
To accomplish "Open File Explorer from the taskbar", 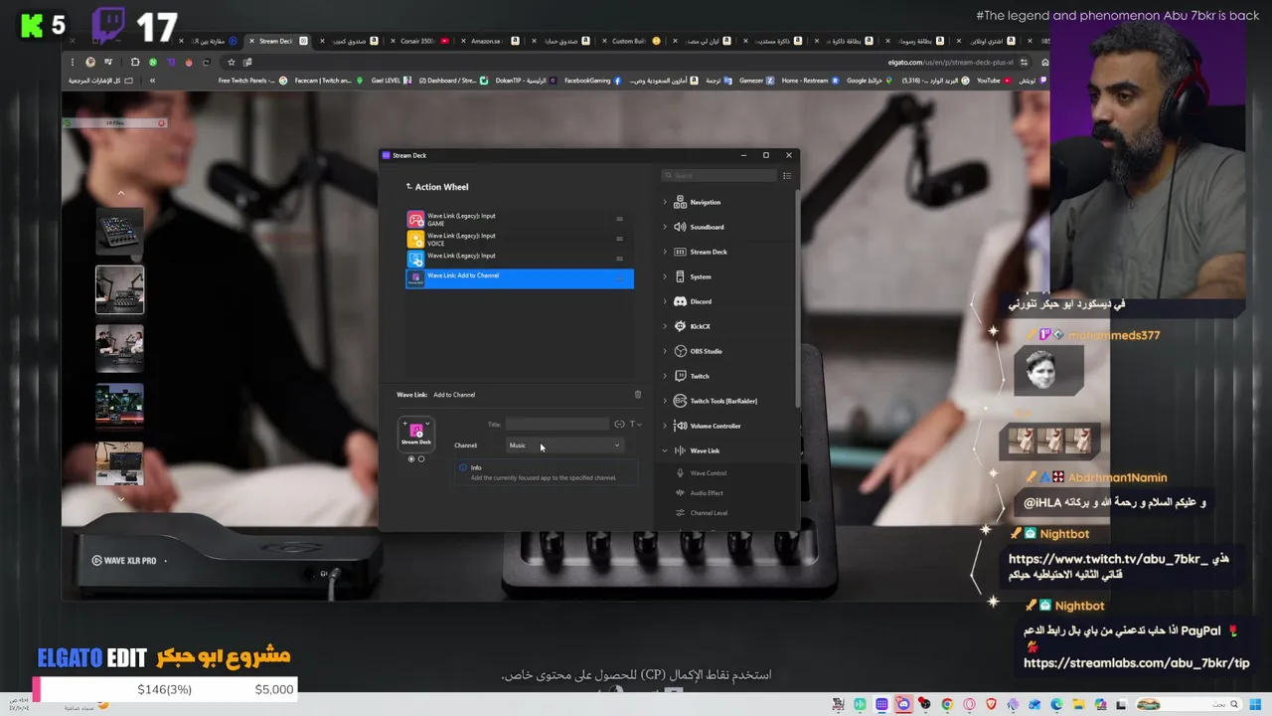I will [x=1078, y=704].
